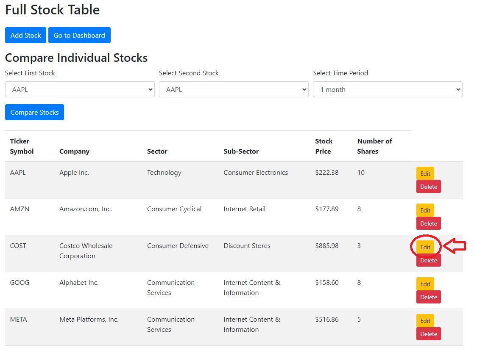477x350 pixels.
Task: Edit the AMZN stock row
Action: point(425,210)
